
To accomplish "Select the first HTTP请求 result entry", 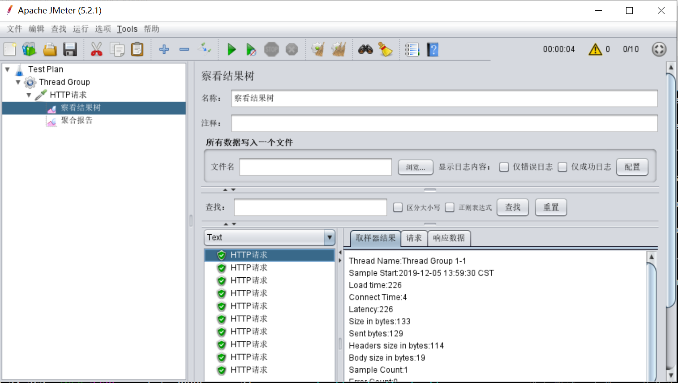I will (x=270, y=255).
